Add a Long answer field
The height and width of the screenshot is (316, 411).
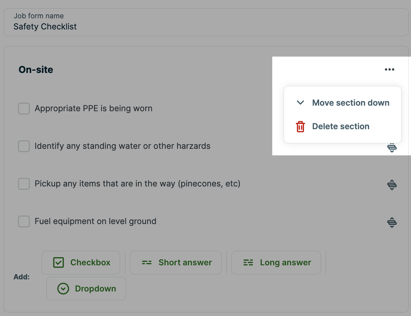[276, 262]
